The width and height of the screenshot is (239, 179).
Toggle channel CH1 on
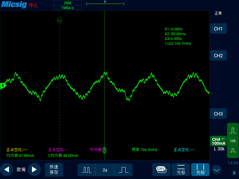click(x=218, y=29)
